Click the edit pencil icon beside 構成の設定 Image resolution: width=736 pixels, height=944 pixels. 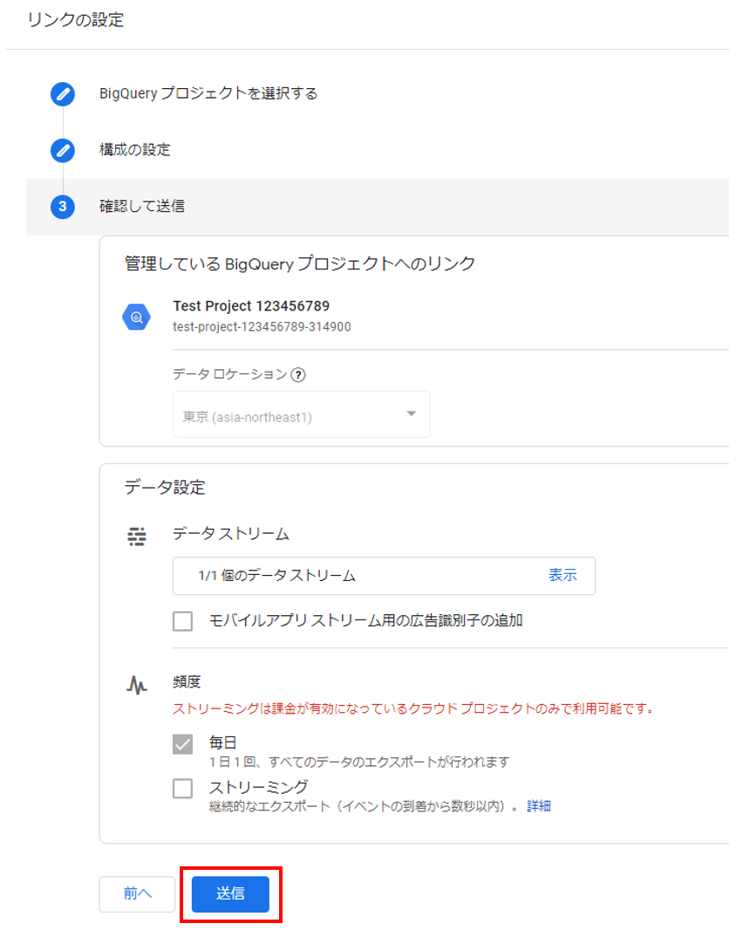[62, 150]
